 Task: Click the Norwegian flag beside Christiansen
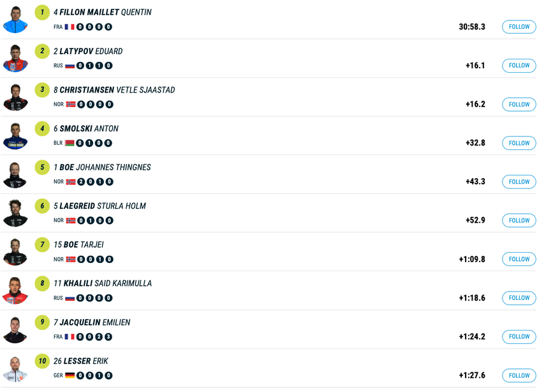71,104
